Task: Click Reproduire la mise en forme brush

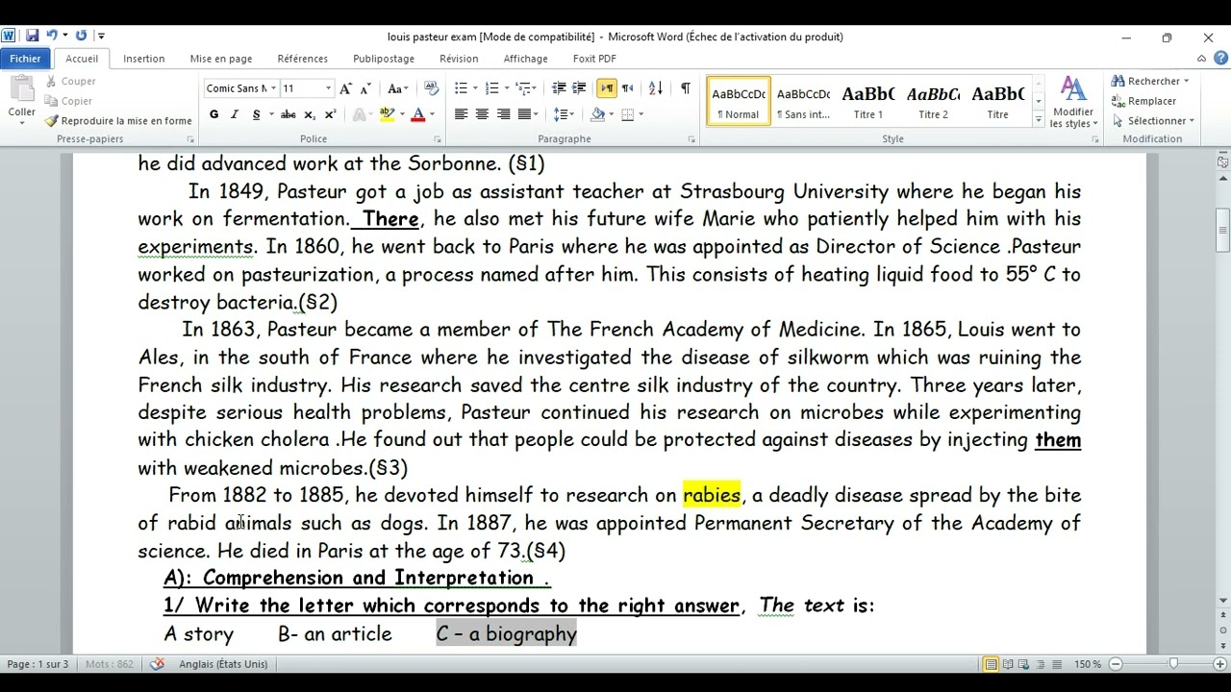Action: (x=118, y=121)
